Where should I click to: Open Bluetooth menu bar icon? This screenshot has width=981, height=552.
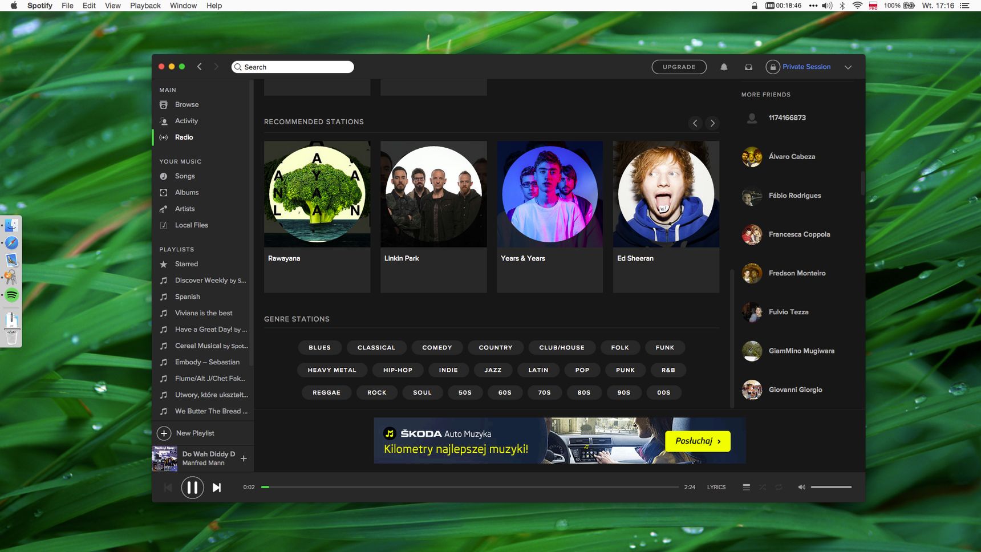pyautogui.click(x=842, y=6)
